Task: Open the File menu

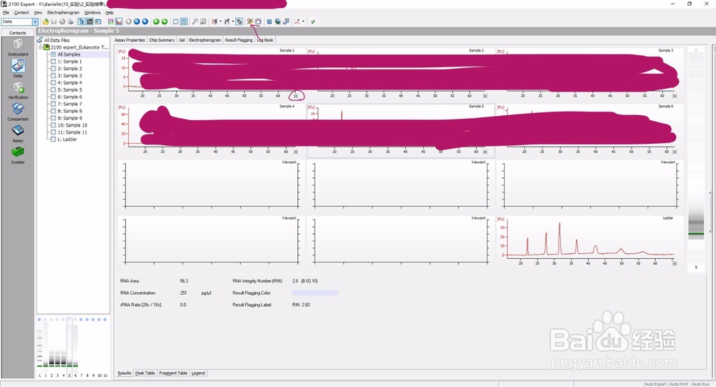Action: (x=6, y=13)
